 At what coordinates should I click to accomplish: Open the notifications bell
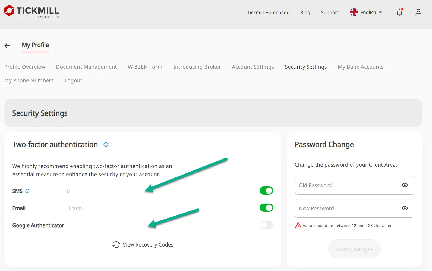point(399,12)
